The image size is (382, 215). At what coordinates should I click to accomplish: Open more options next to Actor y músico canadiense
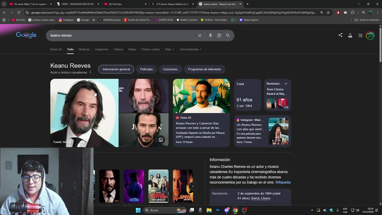[90, 72]
